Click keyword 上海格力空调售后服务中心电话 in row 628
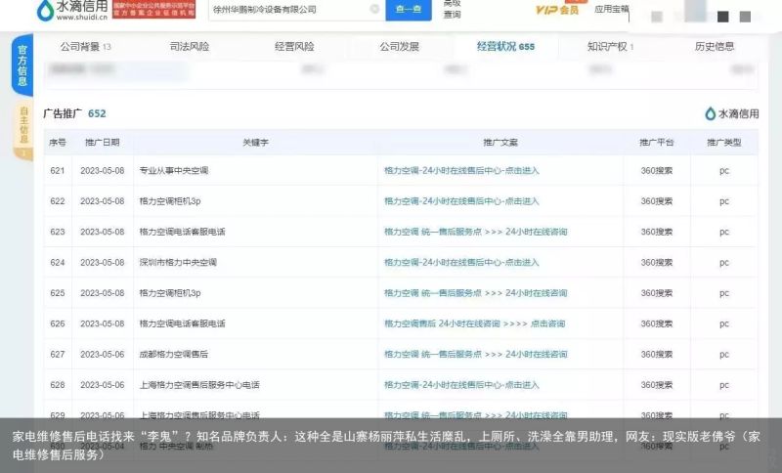 (199, 385)
